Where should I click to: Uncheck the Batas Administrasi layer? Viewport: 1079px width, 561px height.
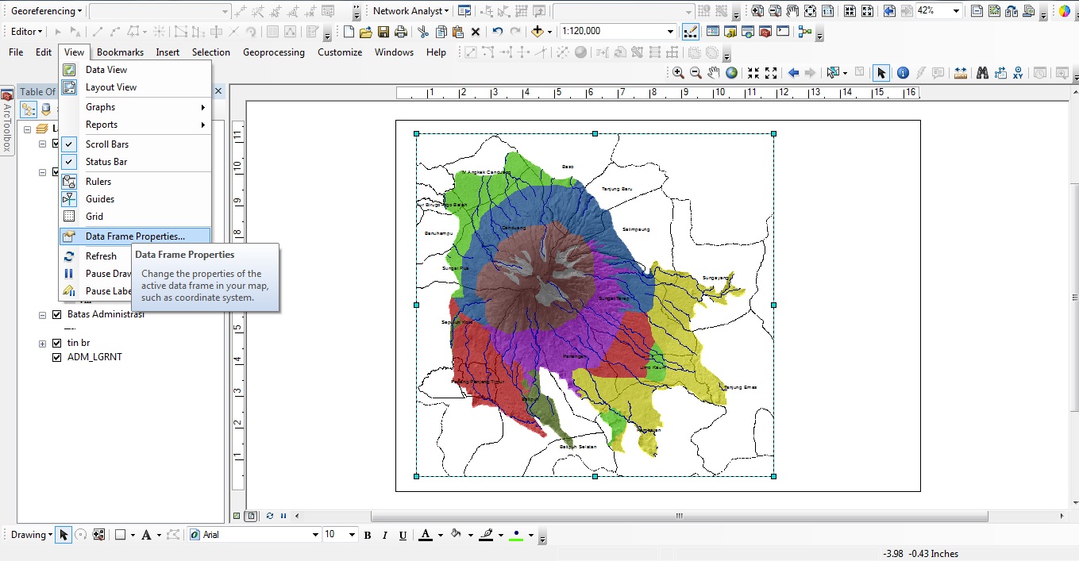pyautogui.click(x=56, y=314)
